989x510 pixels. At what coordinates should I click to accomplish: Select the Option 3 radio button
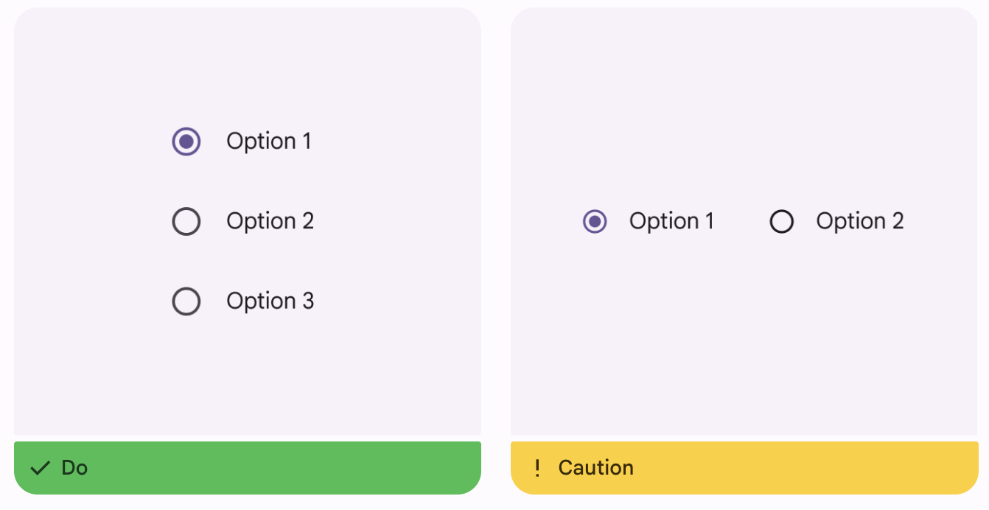pyautogui.click(x=186, y=301)
